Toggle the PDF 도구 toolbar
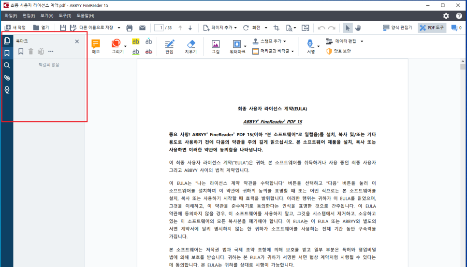Viewport: 467px width, 267px height. [x=432, y=28]
